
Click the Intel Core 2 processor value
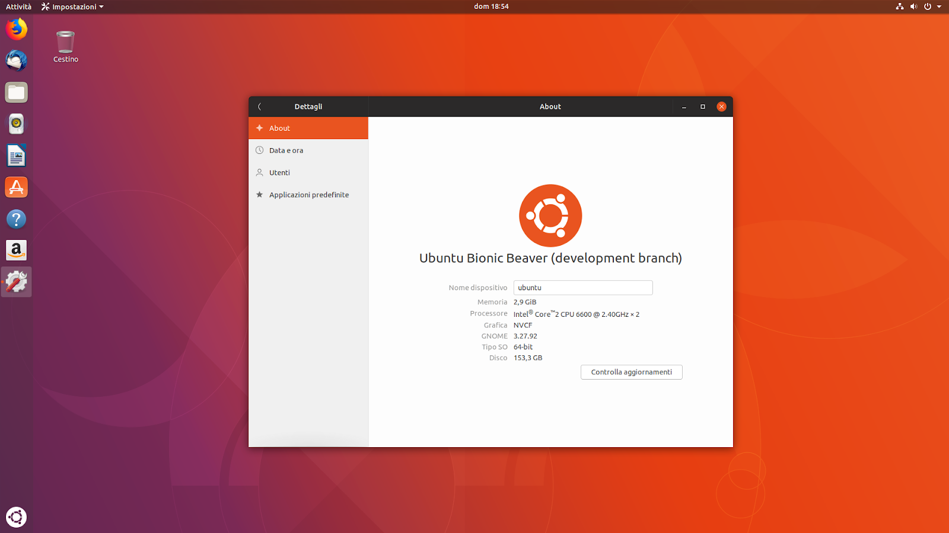[x=577, y=314]
